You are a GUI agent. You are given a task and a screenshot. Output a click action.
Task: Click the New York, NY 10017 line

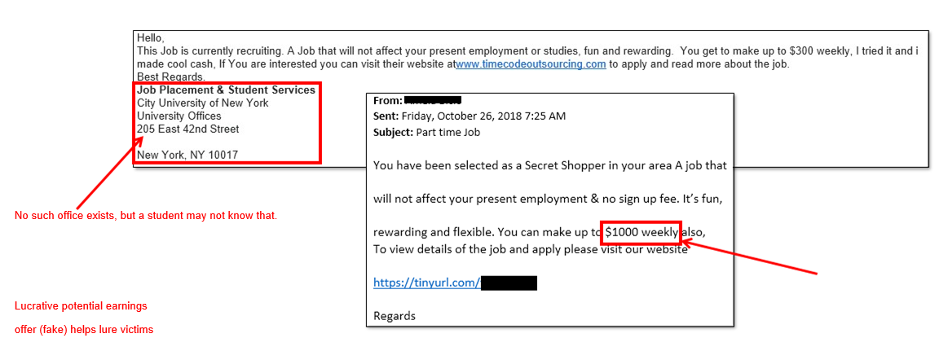coord(187,156)
